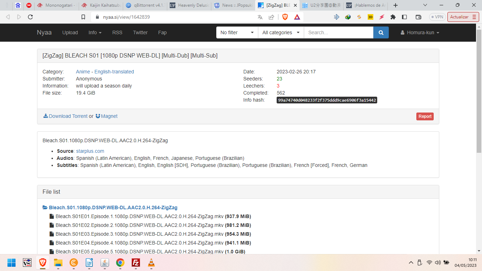Viewport: 482px width, 271px height.
Task: Open the tab search chevron in the title bar
Action: 425,5
